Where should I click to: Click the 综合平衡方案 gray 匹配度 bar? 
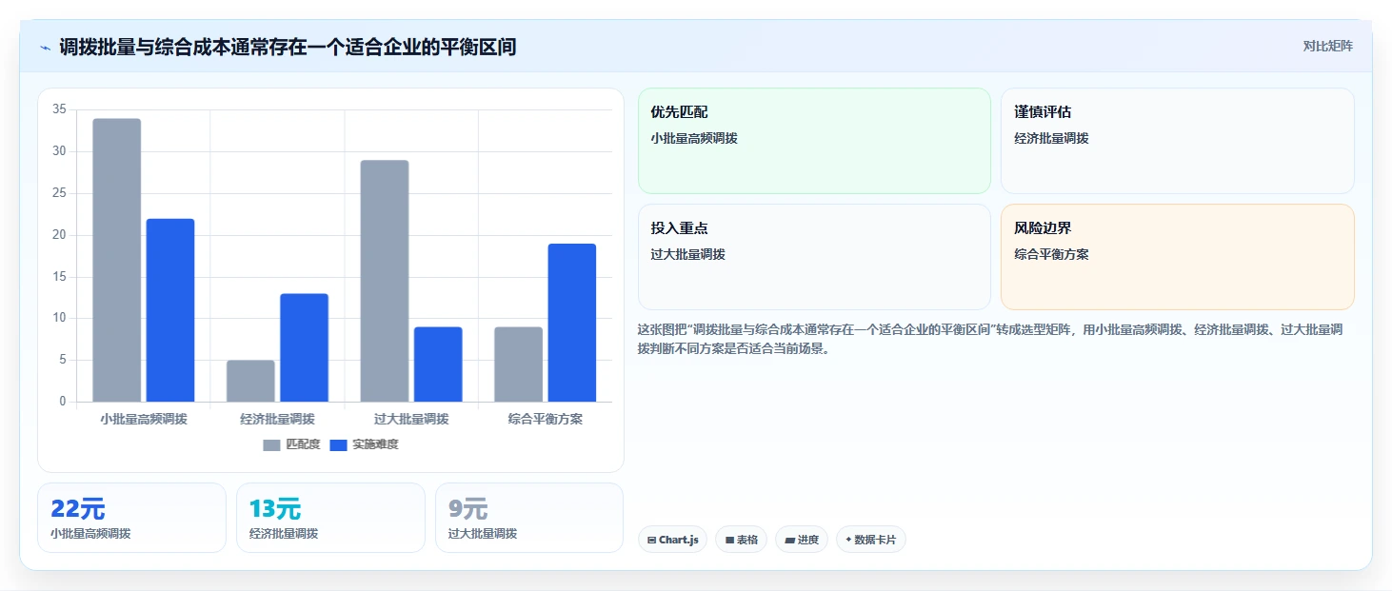pyautogui.click(x=518, y=364)
